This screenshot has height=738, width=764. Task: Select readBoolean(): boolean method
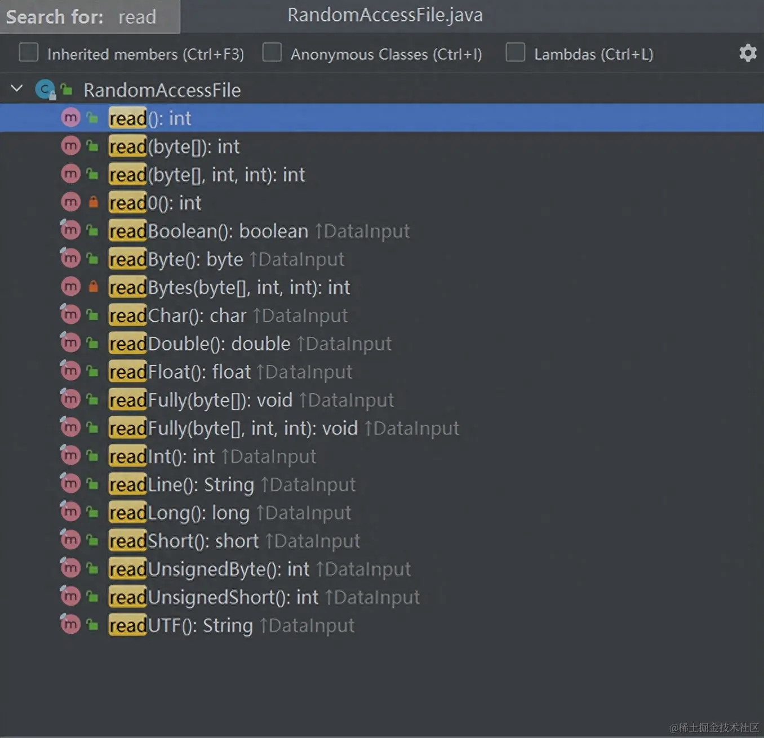pos(208,231)
